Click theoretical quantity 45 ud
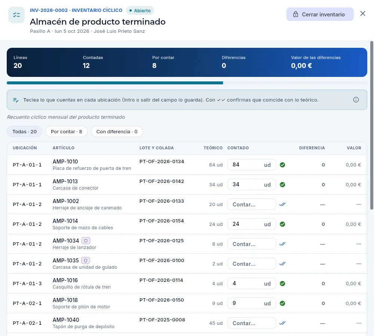Viewport: 374px width, 336px height. point(216,323)
